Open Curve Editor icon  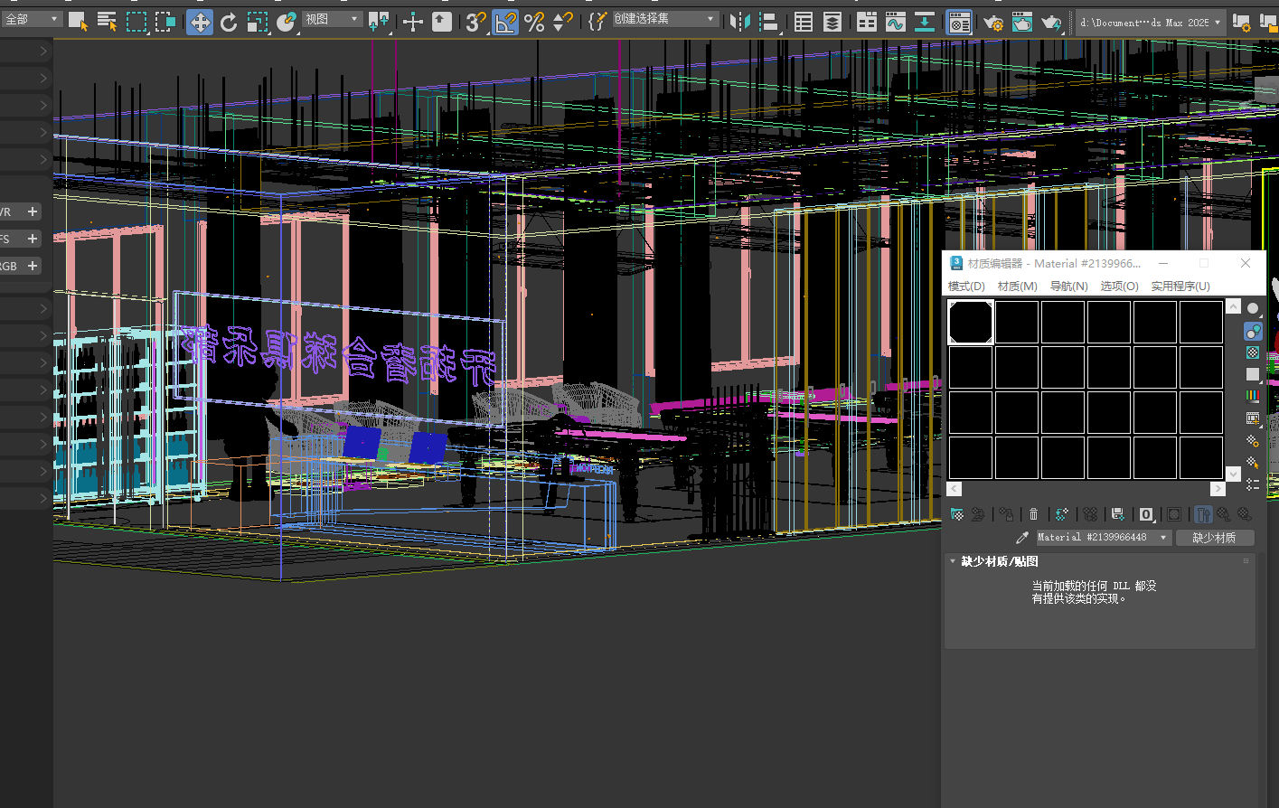click(896, 22)
